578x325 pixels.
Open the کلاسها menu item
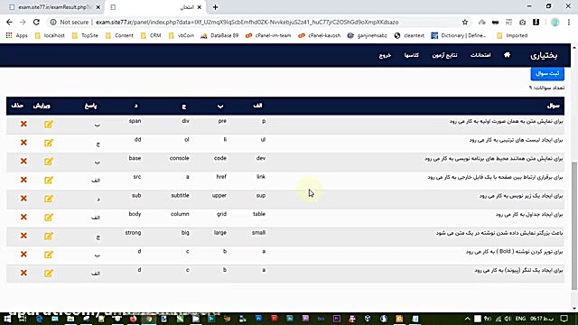click(412, 55)
